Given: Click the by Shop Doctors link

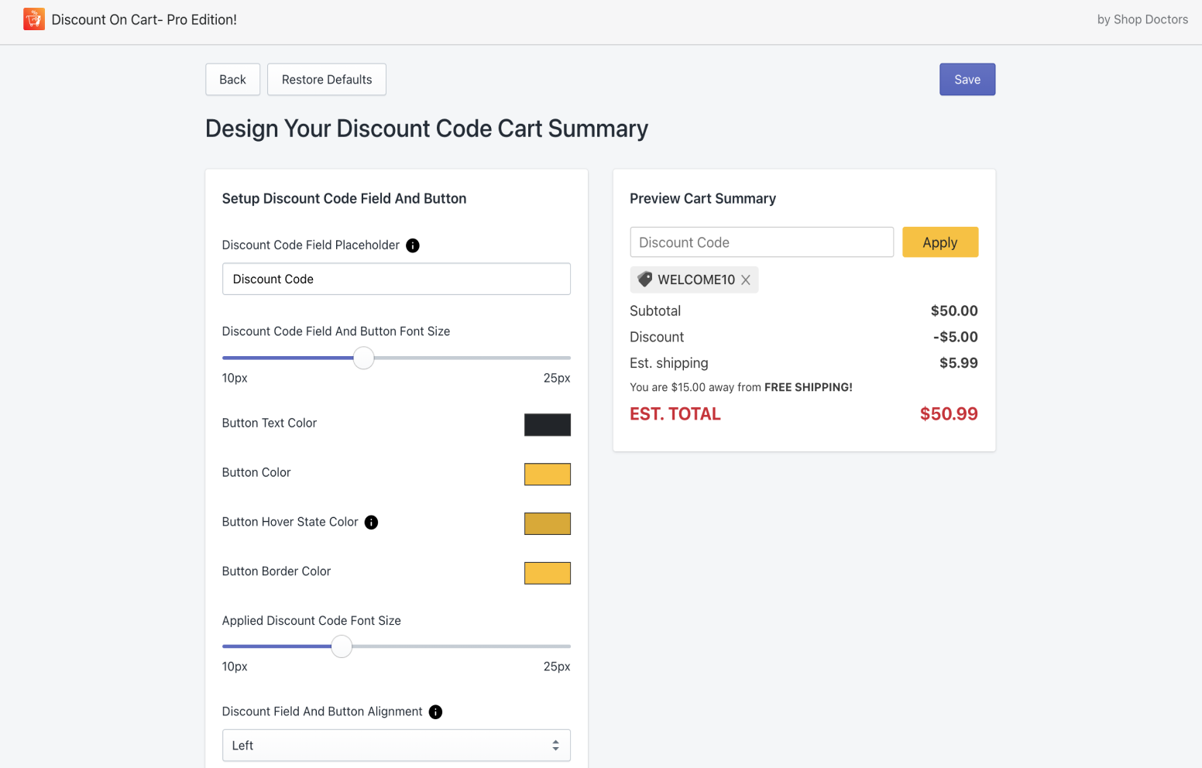Looking at the screenshot, I should pyautogui.click(x=1142, y=19).
